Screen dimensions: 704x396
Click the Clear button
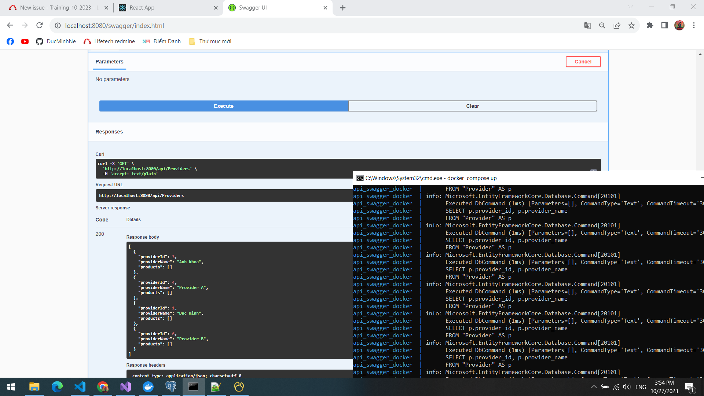point(472,106)
